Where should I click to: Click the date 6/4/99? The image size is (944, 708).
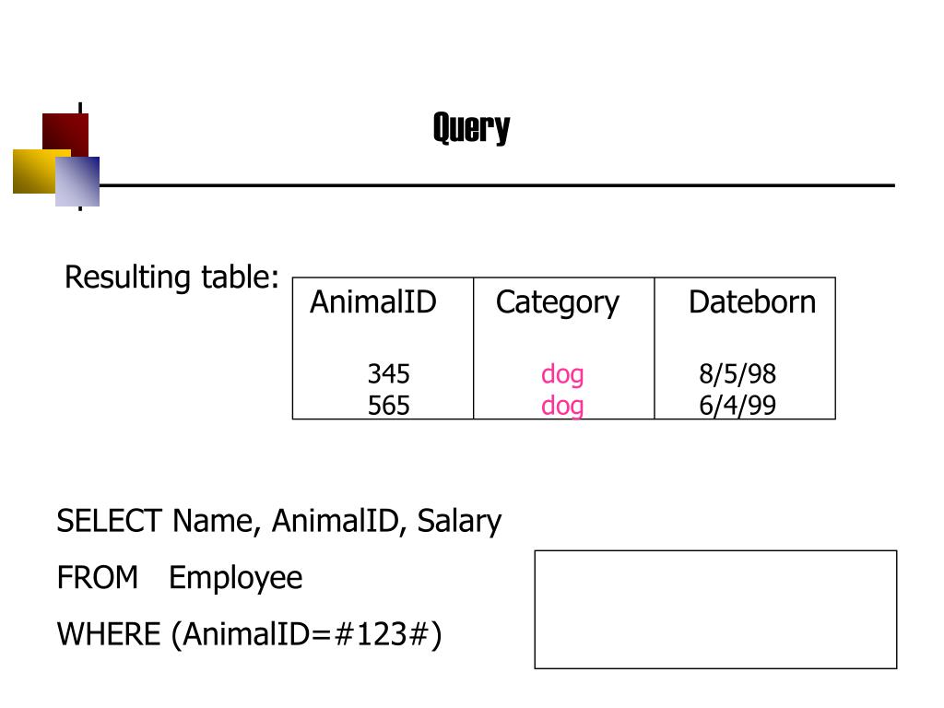pyautogui.click(x=737, y=406)
